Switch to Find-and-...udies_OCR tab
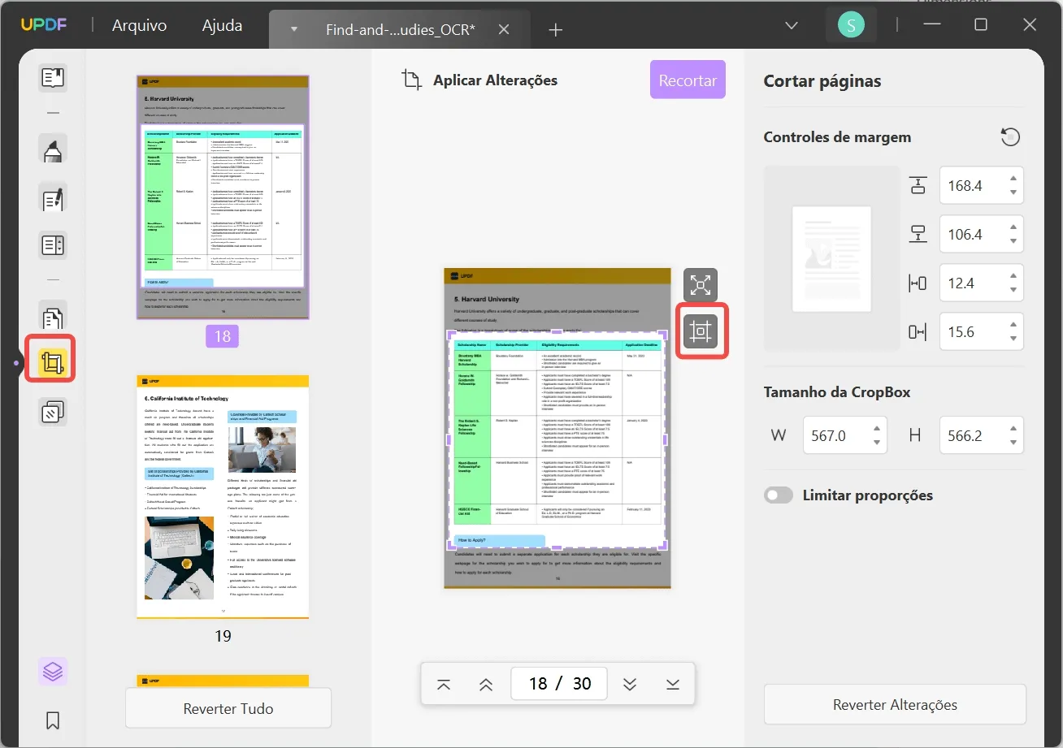Viewport: 1063px width, 748px height. click(401, 30)
